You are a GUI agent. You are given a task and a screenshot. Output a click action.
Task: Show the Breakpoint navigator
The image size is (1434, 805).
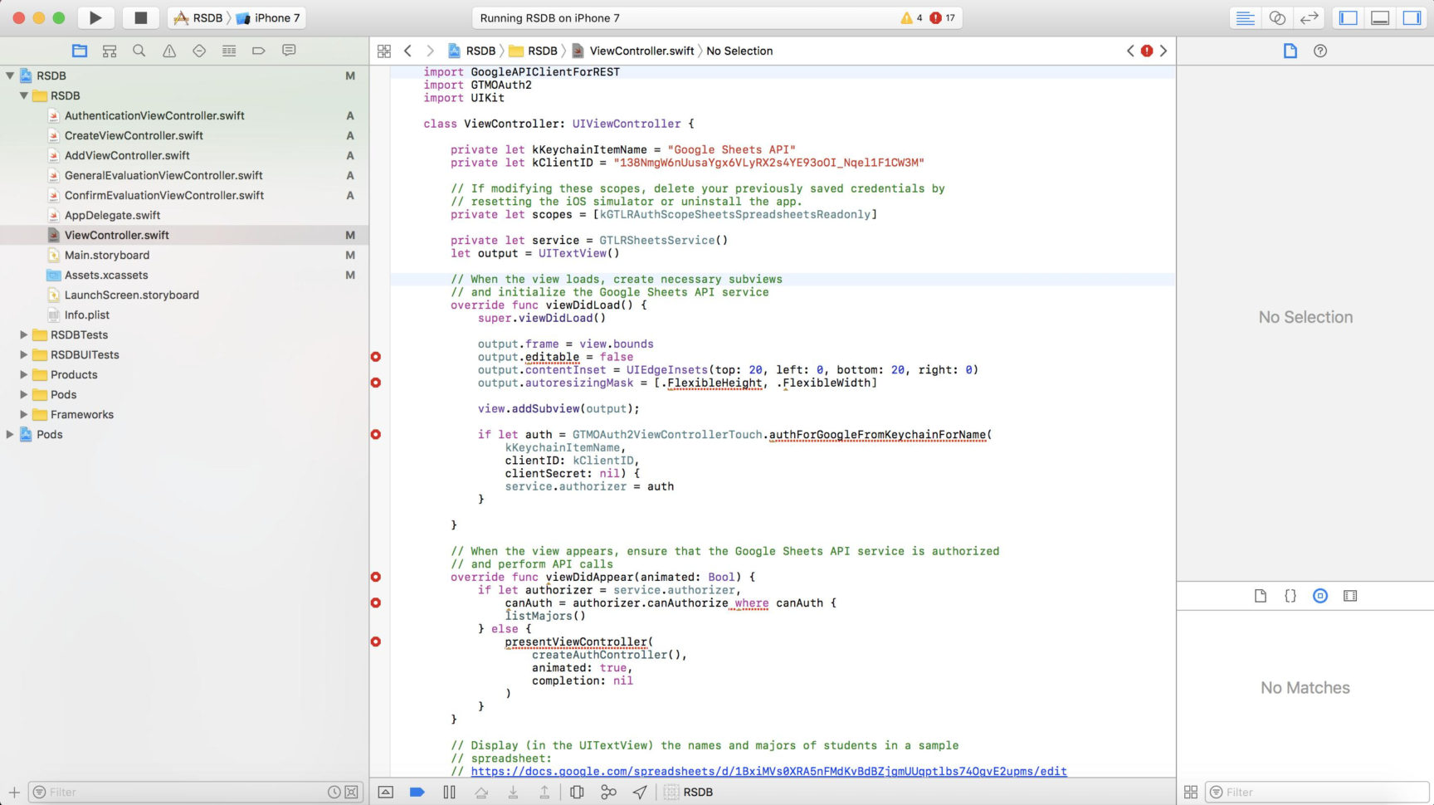point(258,51)
